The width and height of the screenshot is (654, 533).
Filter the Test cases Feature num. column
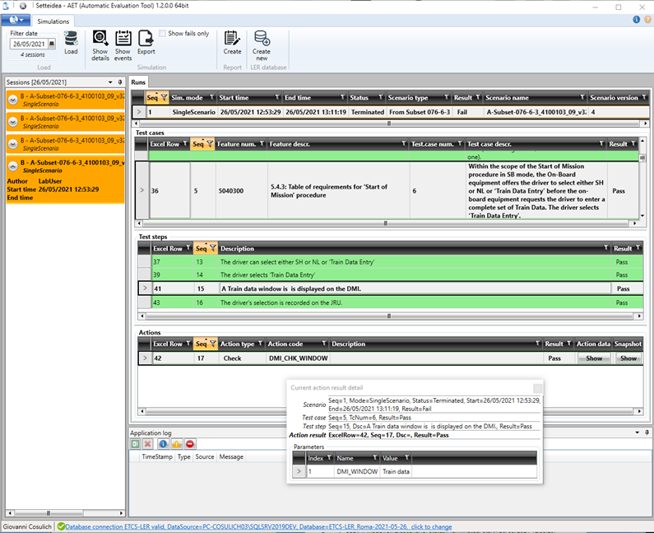(262, 143)
